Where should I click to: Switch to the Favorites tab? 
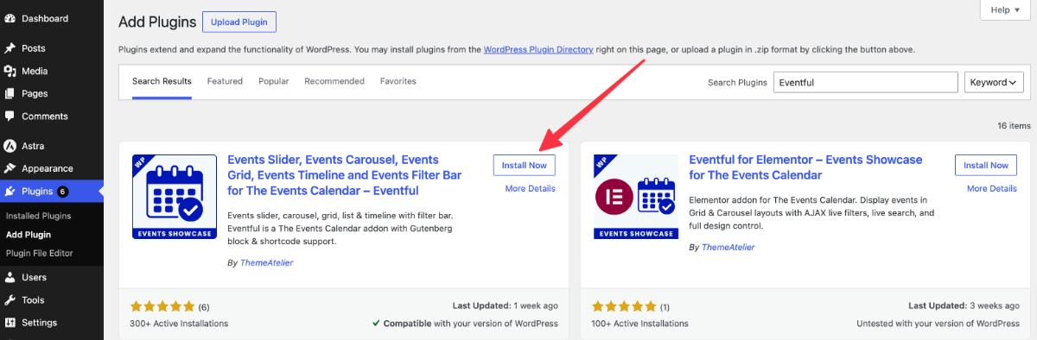(398, 81)
